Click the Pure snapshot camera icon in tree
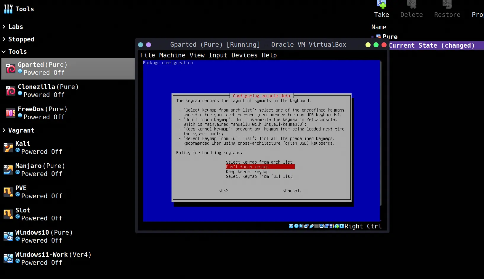 pyautogui.click(x=379, y=36)
